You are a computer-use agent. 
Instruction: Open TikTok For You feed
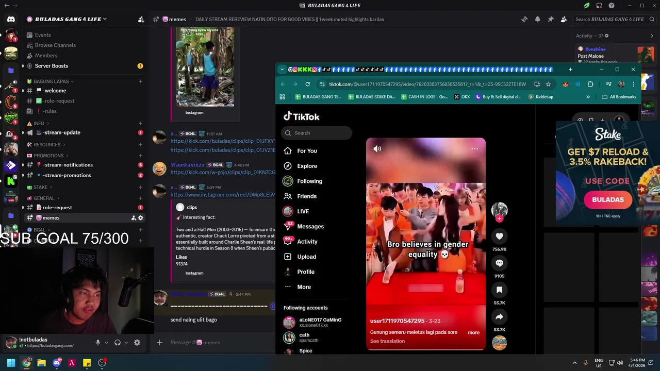[x=307, y=151]
